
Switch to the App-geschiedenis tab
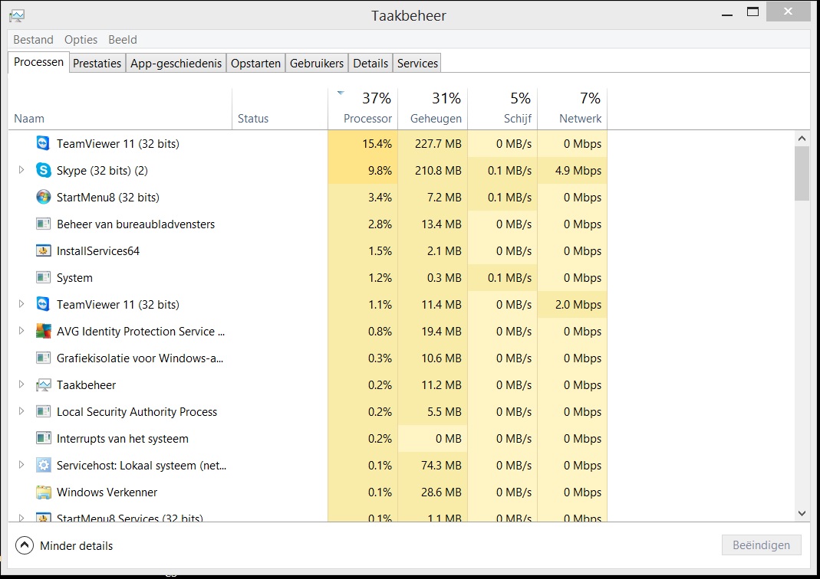tap(176, 63)
